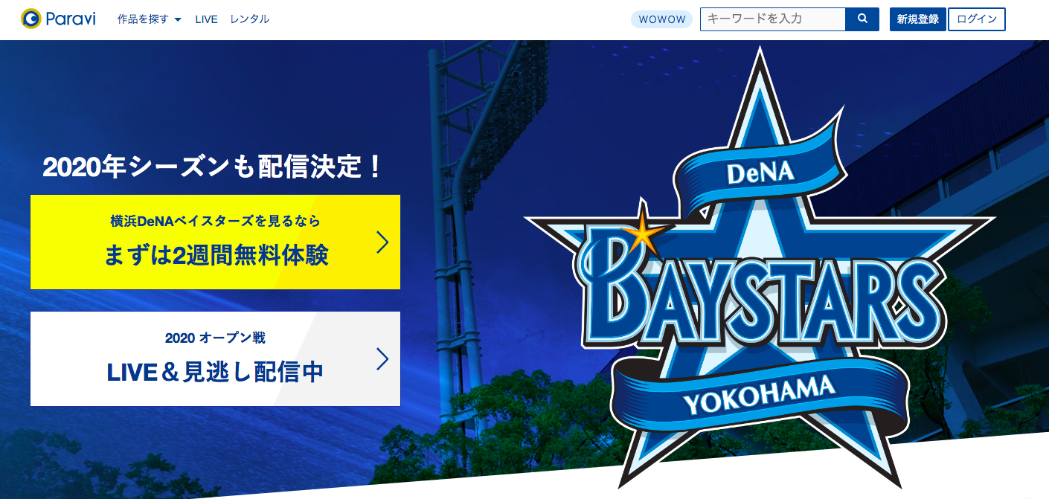Click the chevron arrow on the yellow banner
Viewport: 1049px width, 499px height.
tap(382, 242)
